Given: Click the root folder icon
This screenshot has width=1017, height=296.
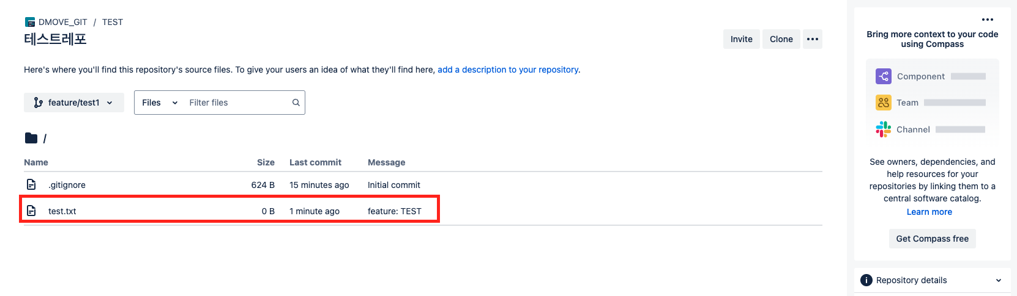Looking at the screenshot, I should coord(31,139).
